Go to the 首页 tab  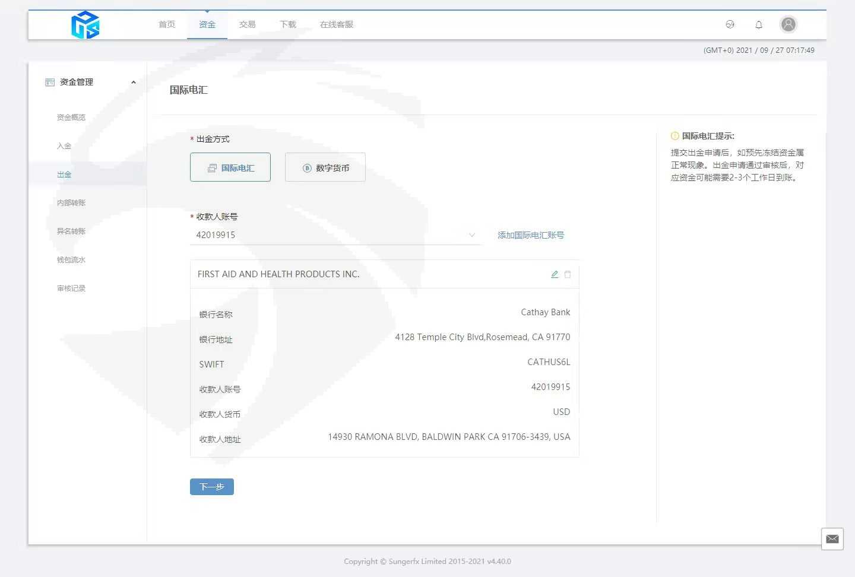(167, 24)
